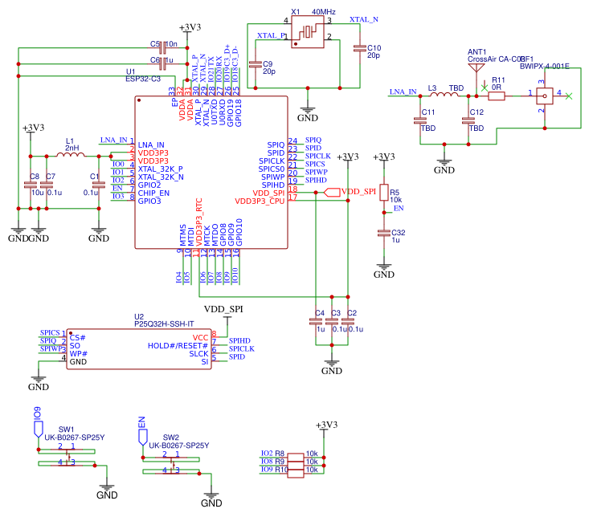
Task: Click the UK-B0267-SP25Y label under SW1
Action: coord(75,438)
